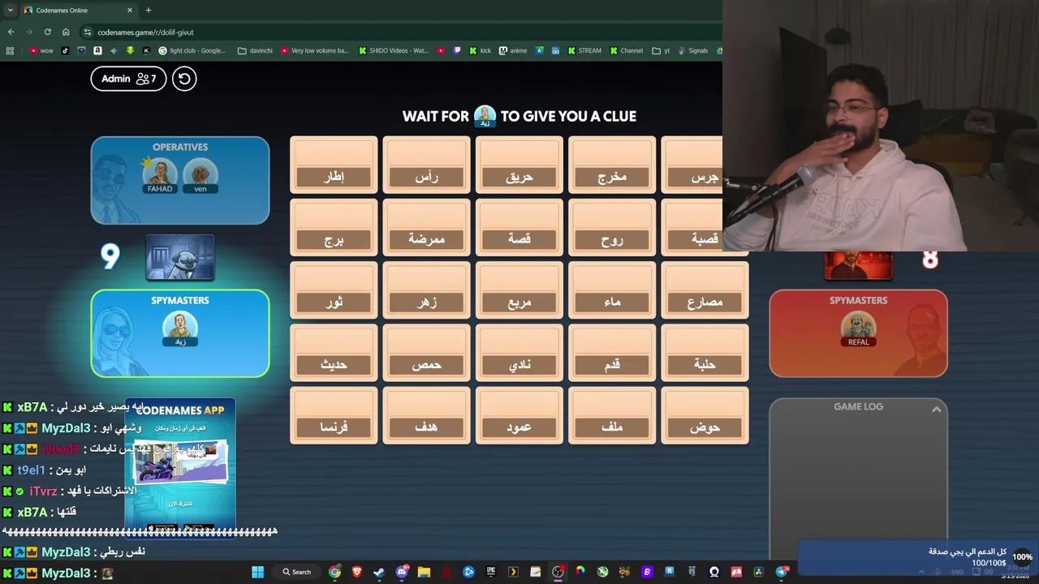Open the davinchi bookmarks folder
The image size is (1039, 584).
click(x=255, y=50)
